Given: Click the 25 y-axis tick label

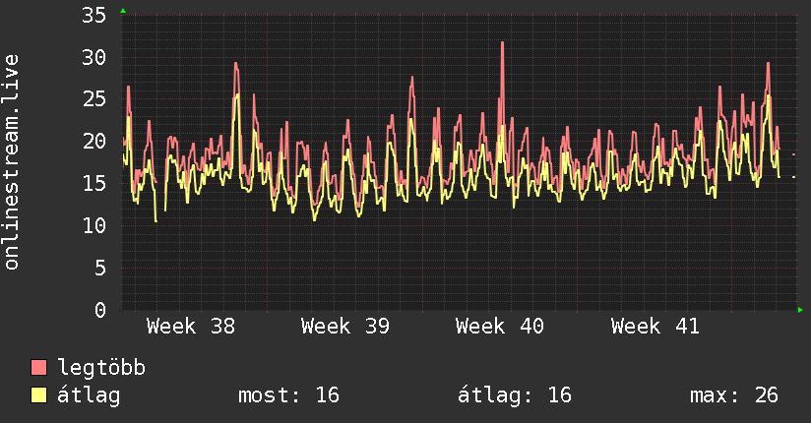Looking at the screenshot, I should coord(94,99).
